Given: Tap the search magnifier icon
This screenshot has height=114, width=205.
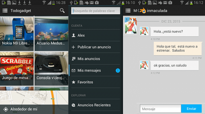Looking at the screenshot, I should 62,11.
